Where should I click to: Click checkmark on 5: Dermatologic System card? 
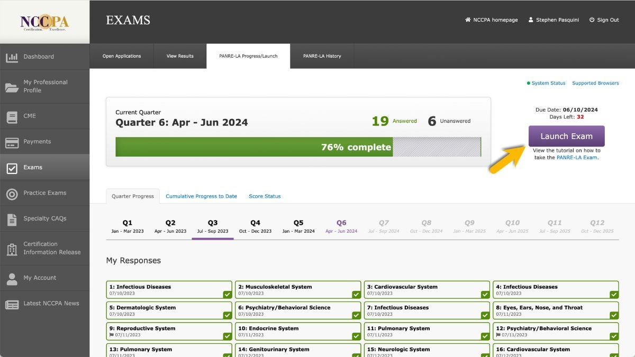[x=227, y=315]
